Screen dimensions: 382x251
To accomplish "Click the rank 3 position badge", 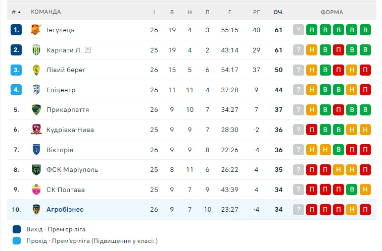I will tap(17, 70).
